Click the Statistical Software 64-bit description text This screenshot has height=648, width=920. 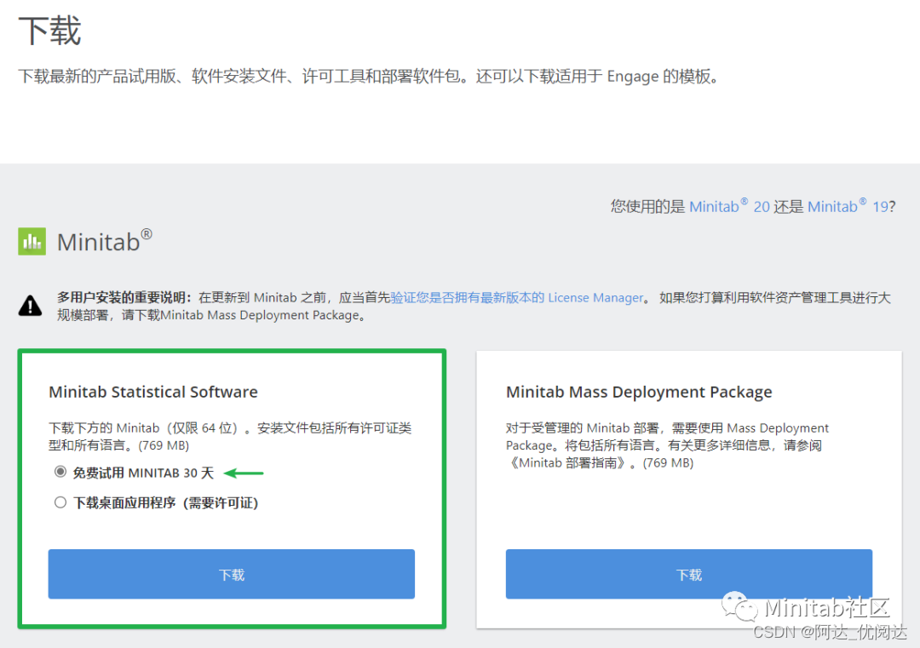(230, 436)
